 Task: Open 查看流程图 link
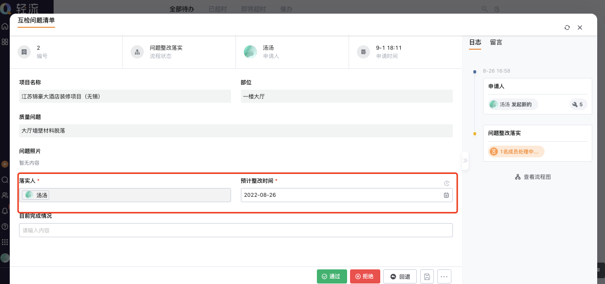(533, 177)
